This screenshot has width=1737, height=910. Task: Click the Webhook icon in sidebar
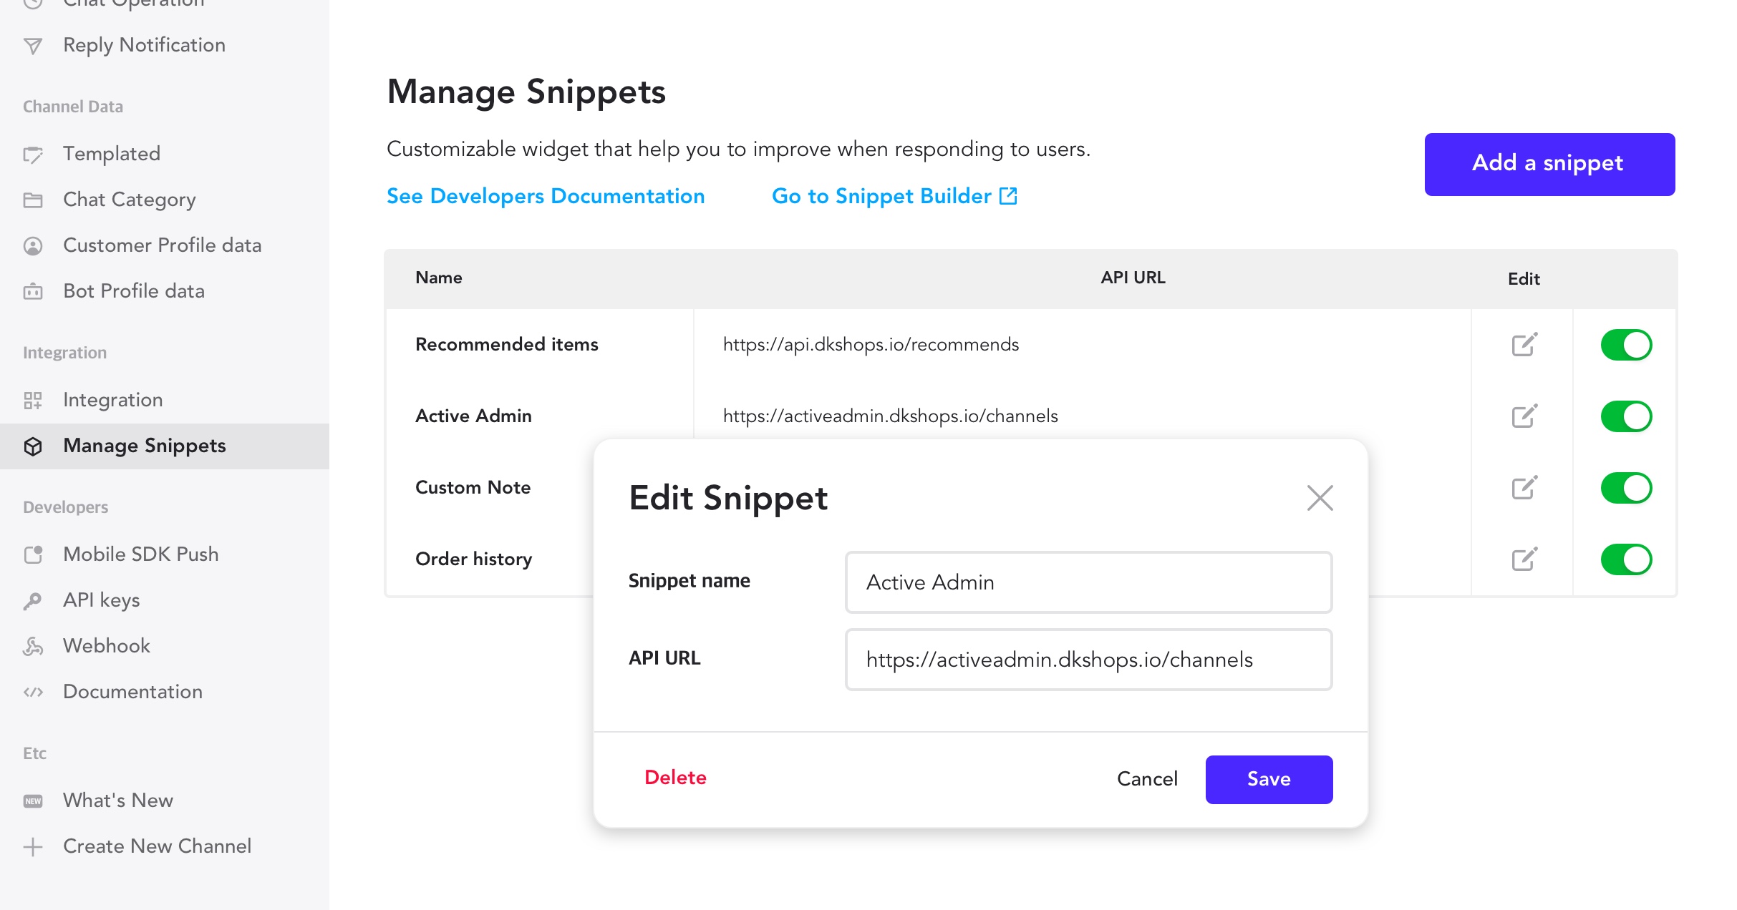pyautogui.click(x=33, y=646)
